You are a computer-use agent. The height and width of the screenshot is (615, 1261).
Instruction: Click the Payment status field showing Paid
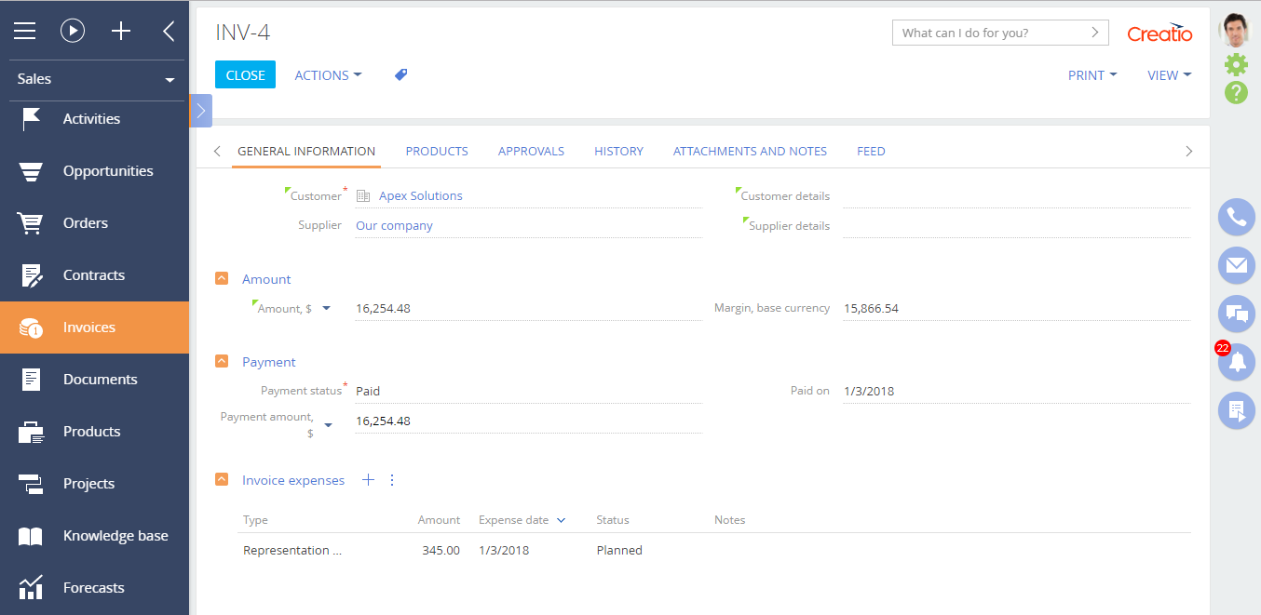529,392
